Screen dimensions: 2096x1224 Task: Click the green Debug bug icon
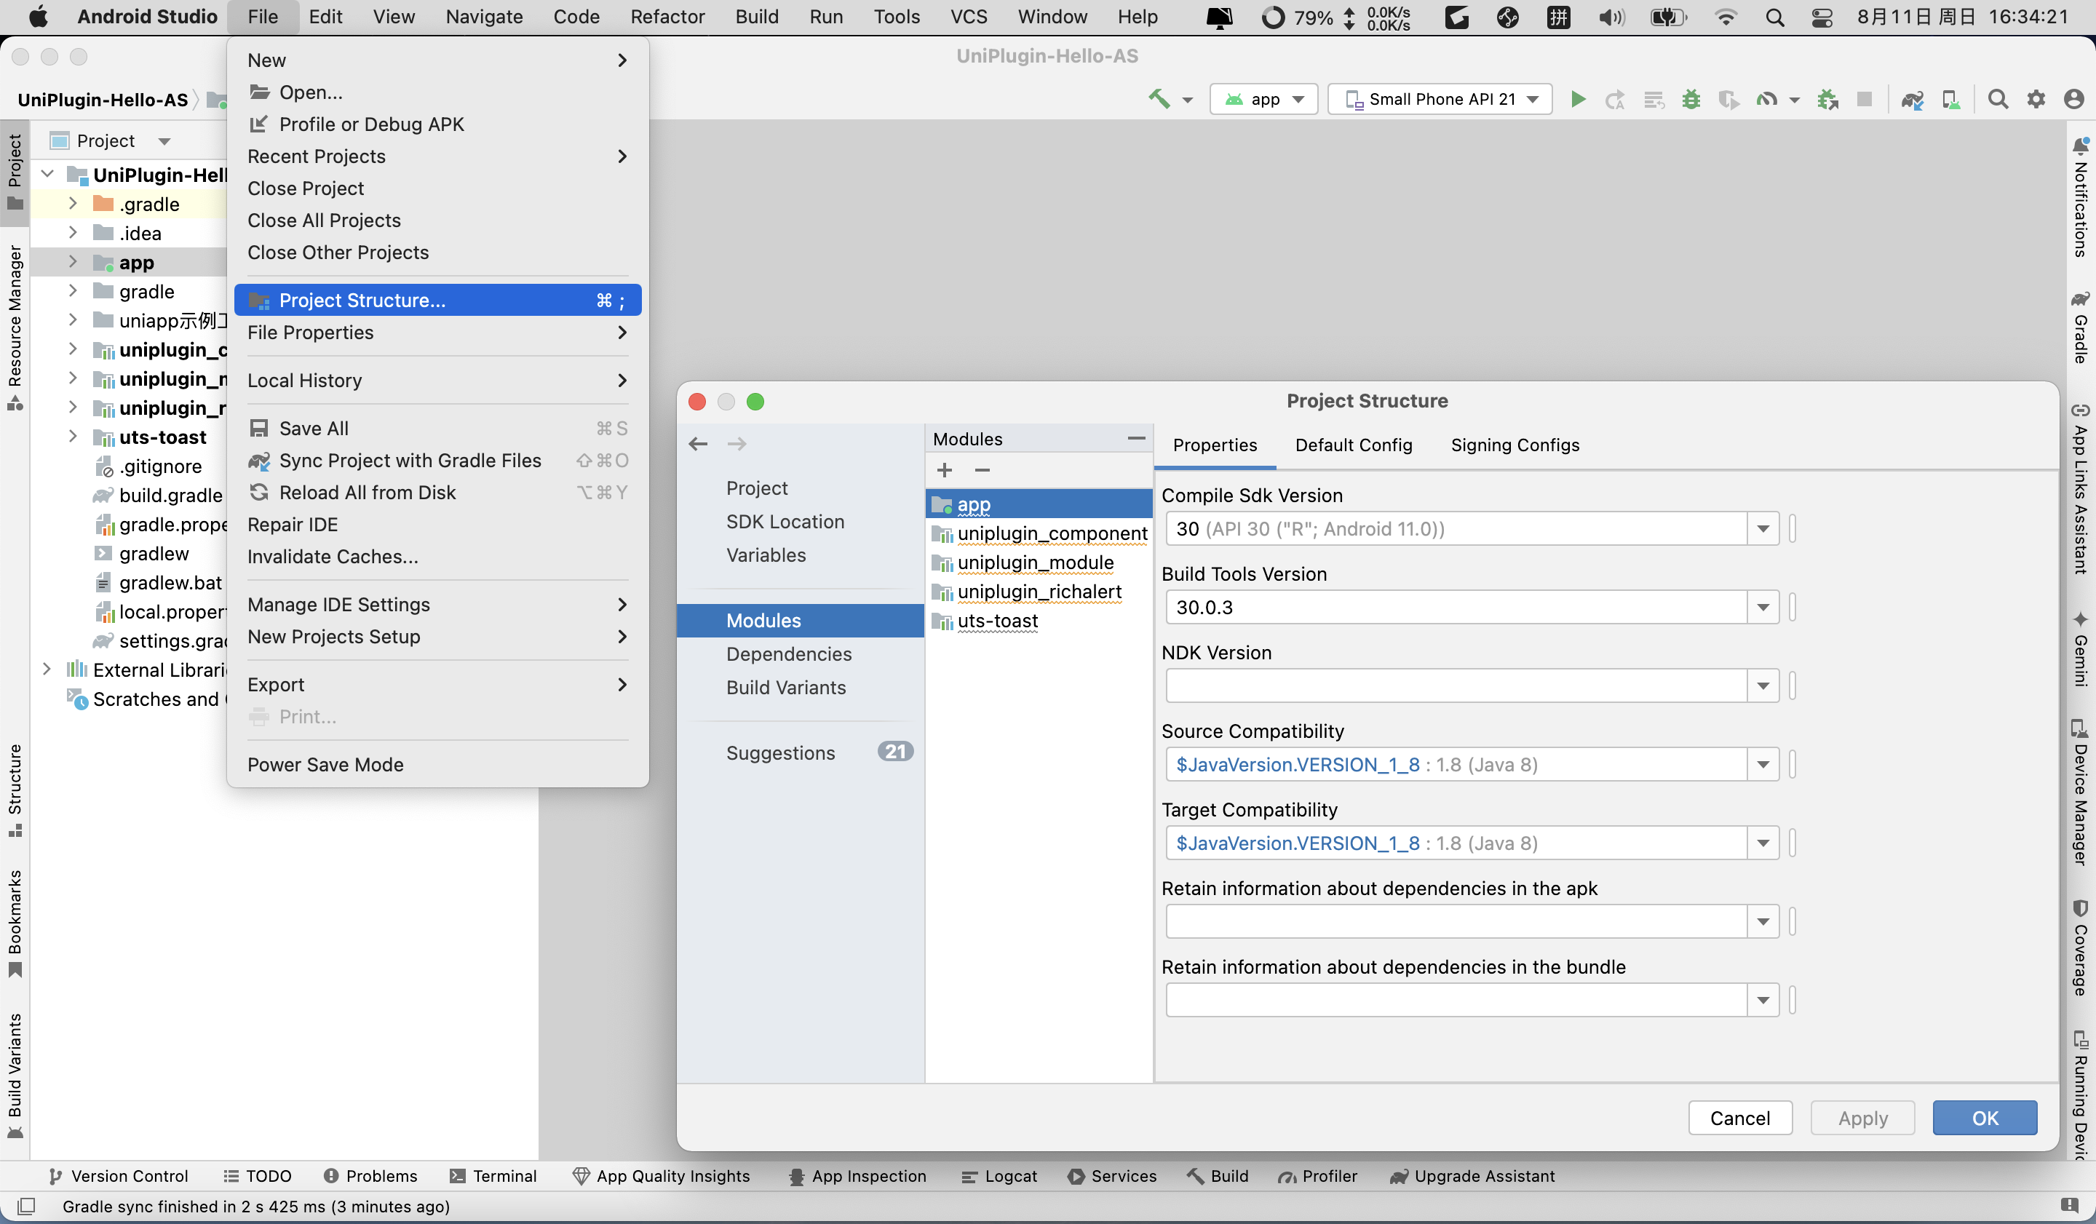click(x=1691, y=100)
